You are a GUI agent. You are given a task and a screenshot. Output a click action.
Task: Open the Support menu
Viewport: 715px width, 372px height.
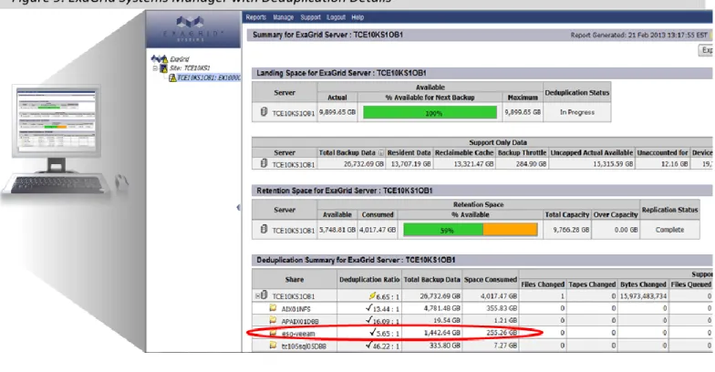[310, 17]
